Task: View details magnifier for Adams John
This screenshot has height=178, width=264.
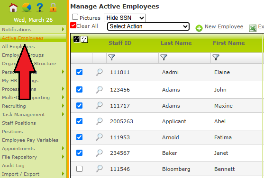Action: click(100, 90)
